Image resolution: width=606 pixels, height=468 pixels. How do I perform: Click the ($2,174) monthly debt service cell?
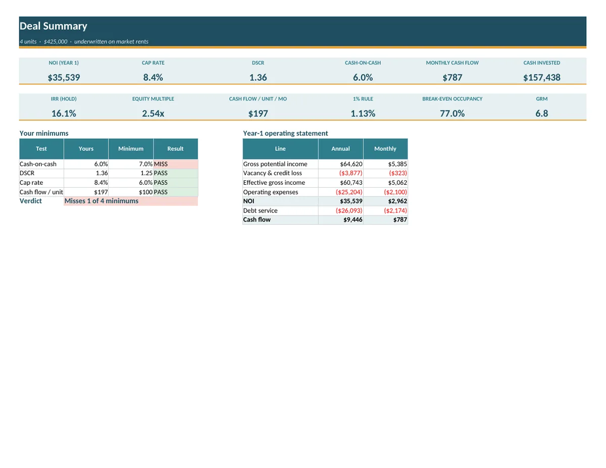[x=385, y=211]
